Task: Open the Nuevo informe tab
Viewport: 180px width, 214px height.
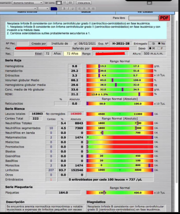Action: (28, 12)
